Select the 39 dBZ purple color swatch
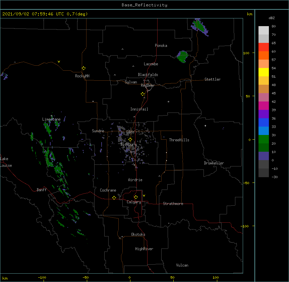Screen dimensions: 289x282 pos(264,114)
